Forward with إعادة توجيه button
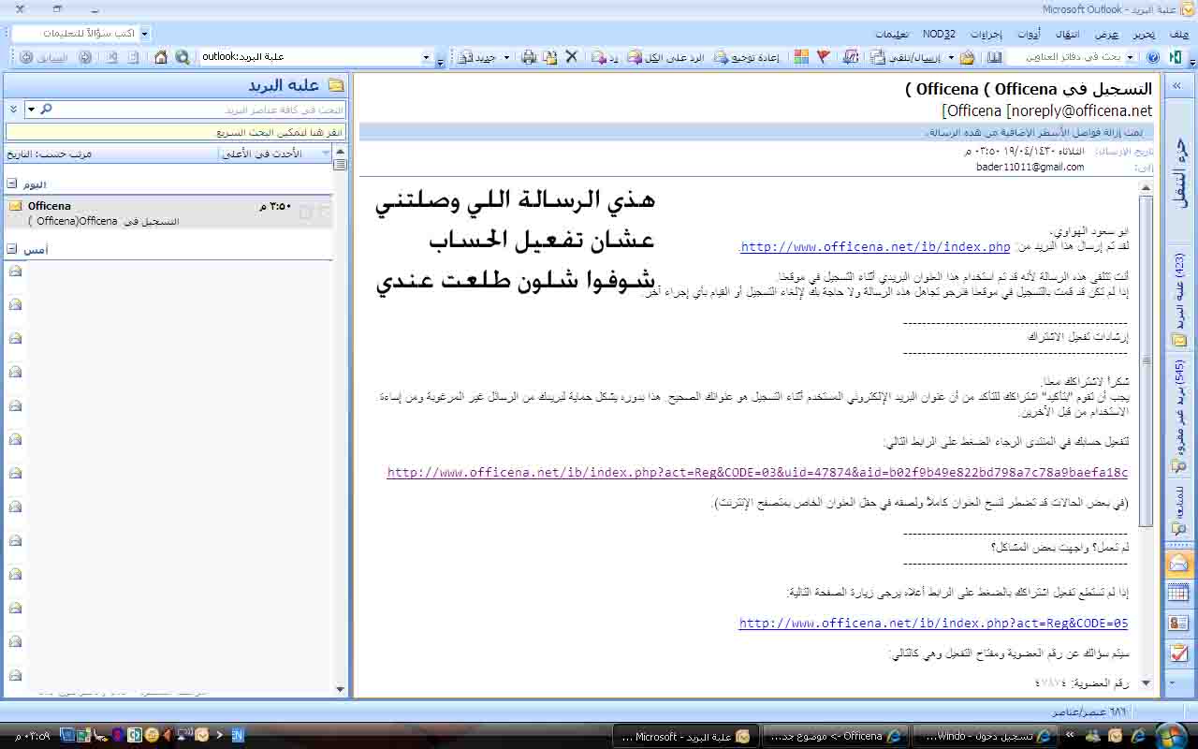 746,57
